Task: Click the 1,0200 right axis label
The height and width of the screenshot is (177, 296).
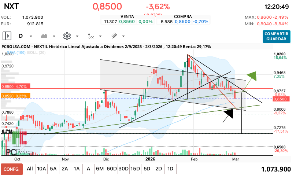Action: pyautogui.click(x=280, y=54)
